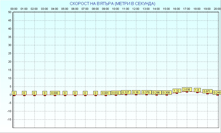This screenshot has width=221, height=133.
Task: Click the 0.327 data label at 11:00
Action: [x=126, y=92]
